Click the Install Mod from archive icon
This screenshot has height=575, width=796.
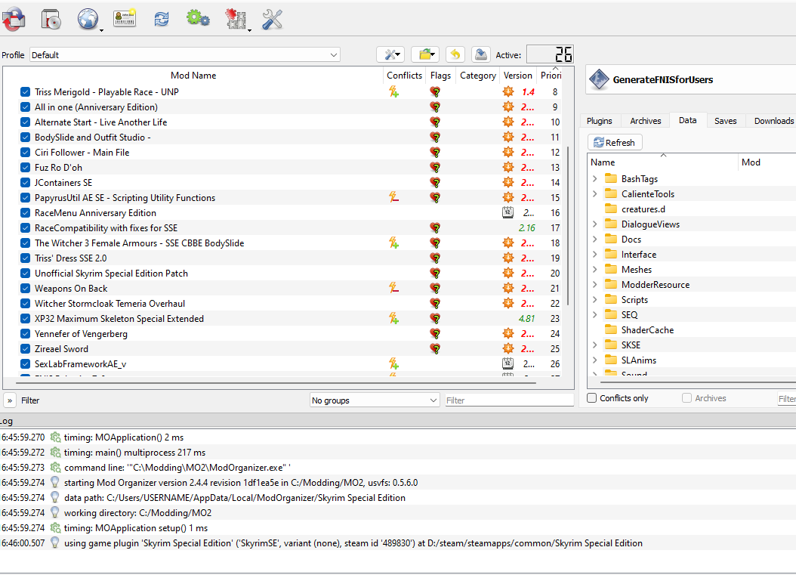tap(51, 20)
